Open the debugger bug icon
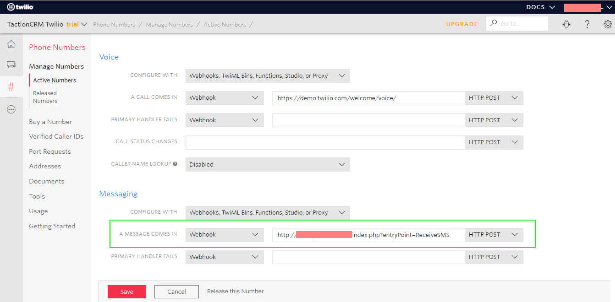This screenshot has height=302, width=615. coord(566,24)
